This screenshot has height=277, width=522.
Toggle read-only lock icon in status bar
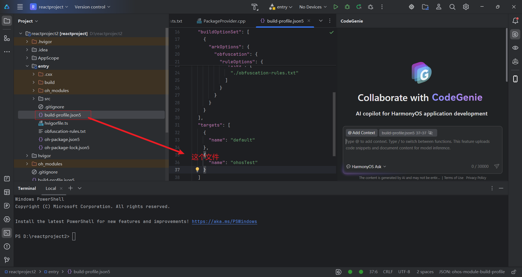coord(514,272)
